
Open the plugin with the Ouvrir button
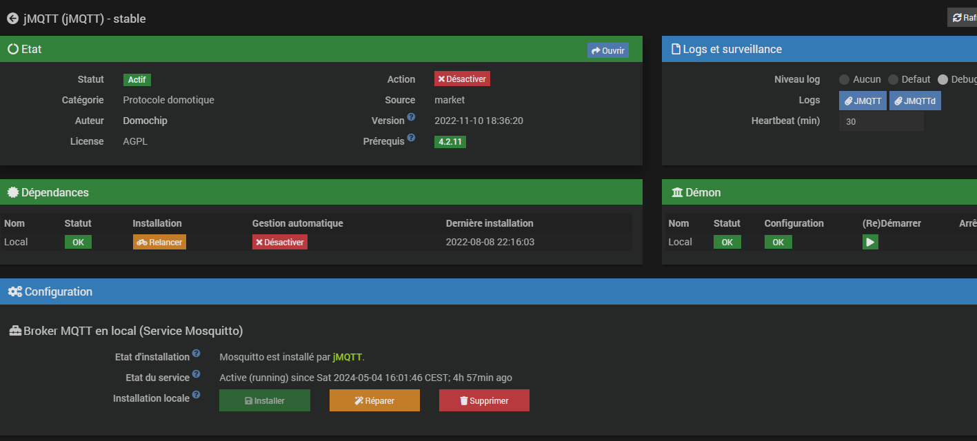tap(608, 50)
